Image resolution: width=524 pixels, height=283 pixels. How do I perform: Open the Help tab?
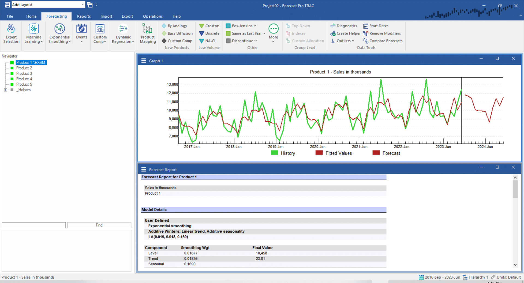tap(177, 16)
